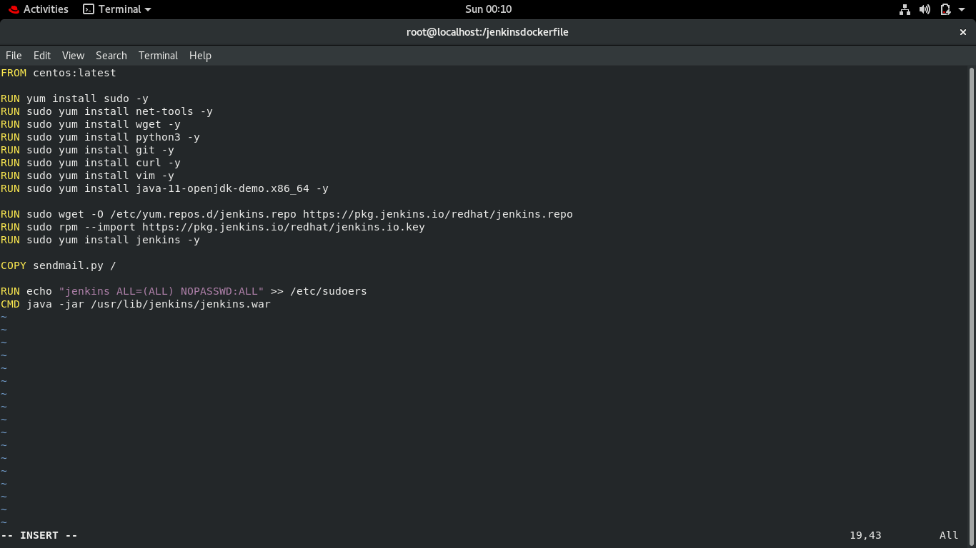Open the File menu

pos(14,56)
